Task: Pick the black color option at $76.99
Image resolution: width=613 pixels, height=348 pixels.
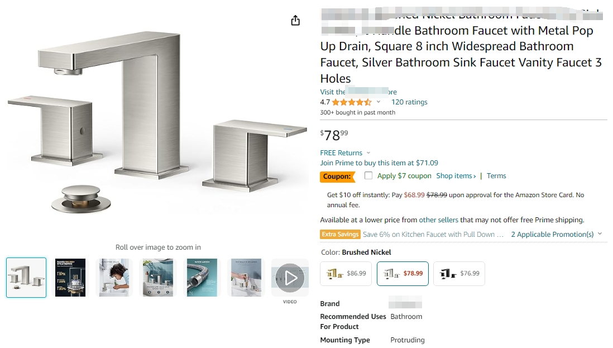Action: (x=459, y=274)
